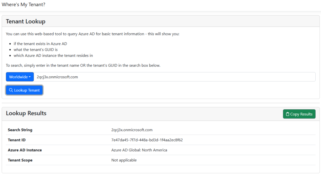
Task: Click the bullet "what the tenant's GUID is"
Action: click(x=36, y=50)
